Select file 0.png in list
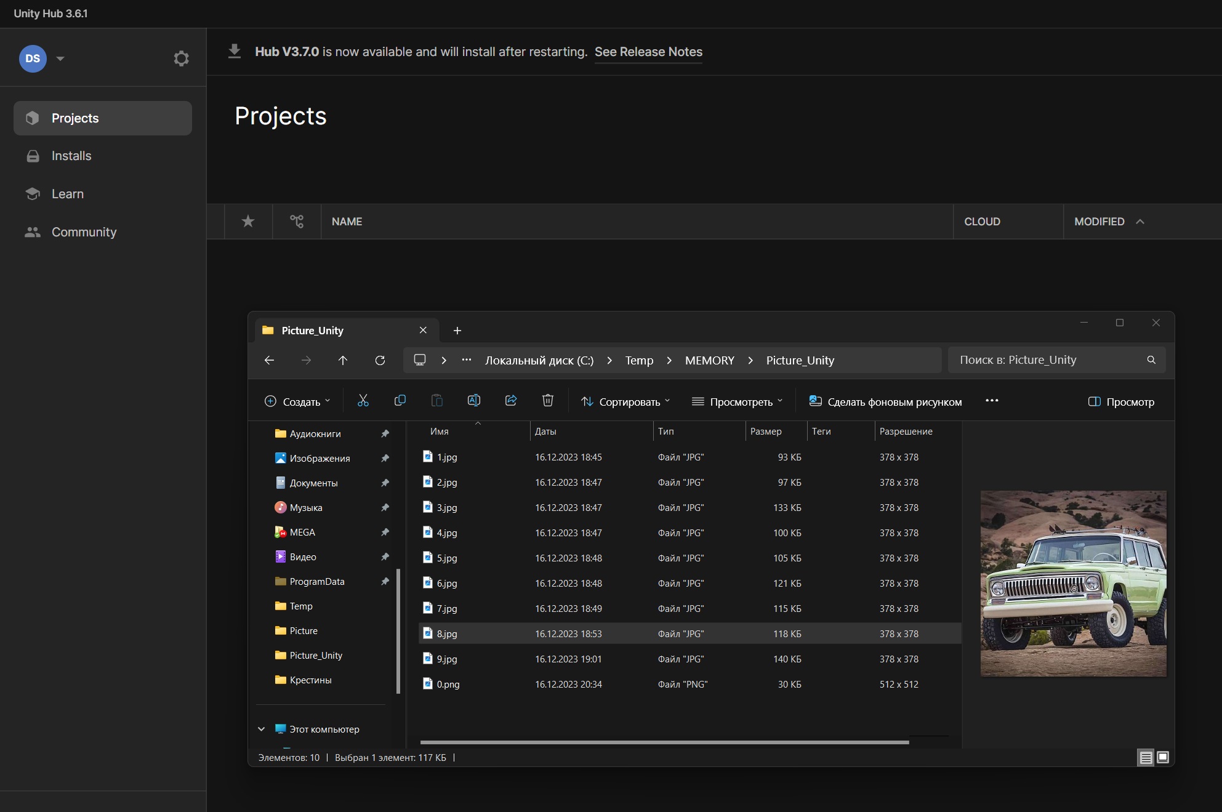The height and width of the screenshot is (812, 1222). [689, 685]
